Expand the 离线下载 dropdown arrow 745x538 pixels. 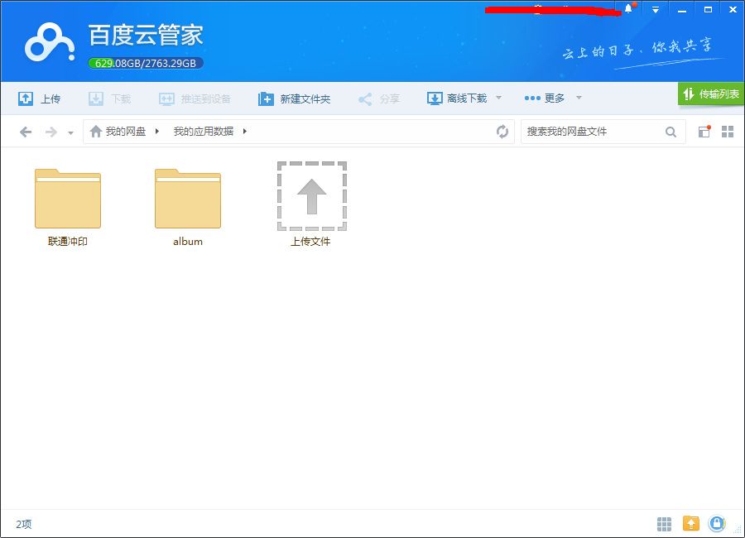[x=498, y=98]
